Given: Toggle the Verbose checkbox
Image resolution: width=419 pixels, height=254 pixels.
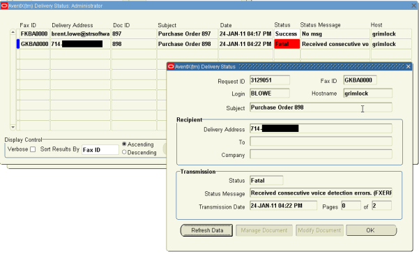Looking at the screenshot, I should pyautogui.click(x=33, y=149).
